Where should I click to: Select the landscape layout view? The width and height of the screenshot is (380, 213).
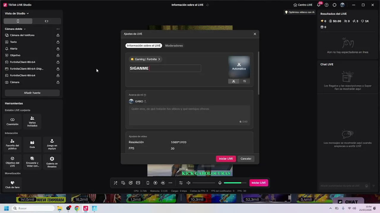46,21
